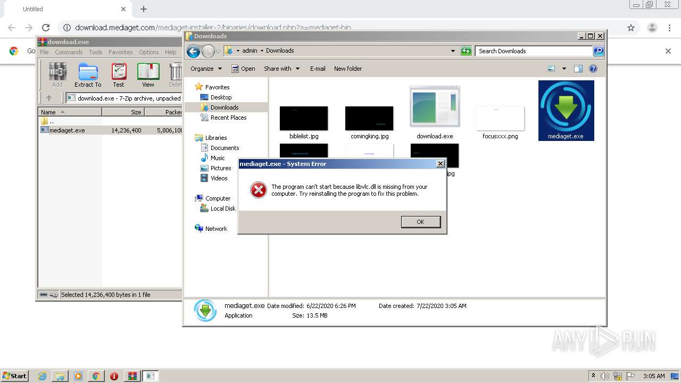Open Videos library in sidebar

(214, 178)
